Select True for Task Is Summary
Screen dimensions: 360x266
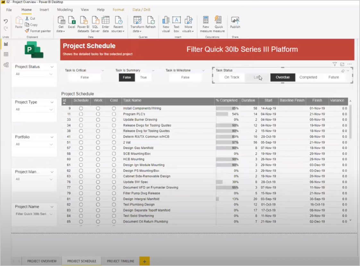[x=143, y=77]
